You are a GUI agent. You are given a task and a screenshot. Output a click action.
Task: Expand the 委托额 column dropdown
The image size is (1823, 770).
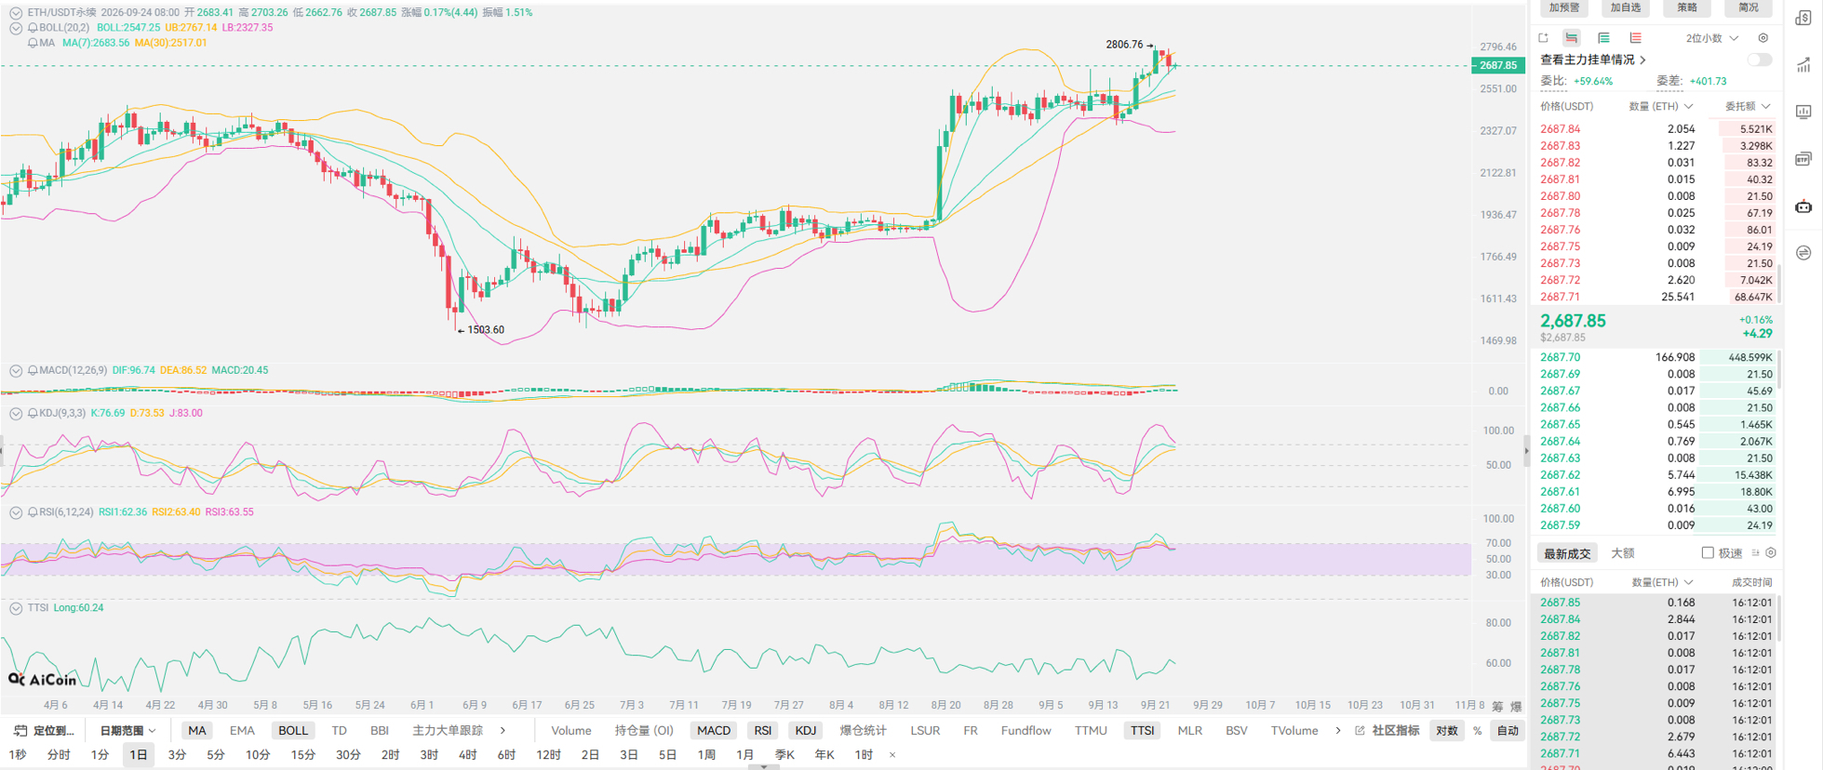(1748, 106)
